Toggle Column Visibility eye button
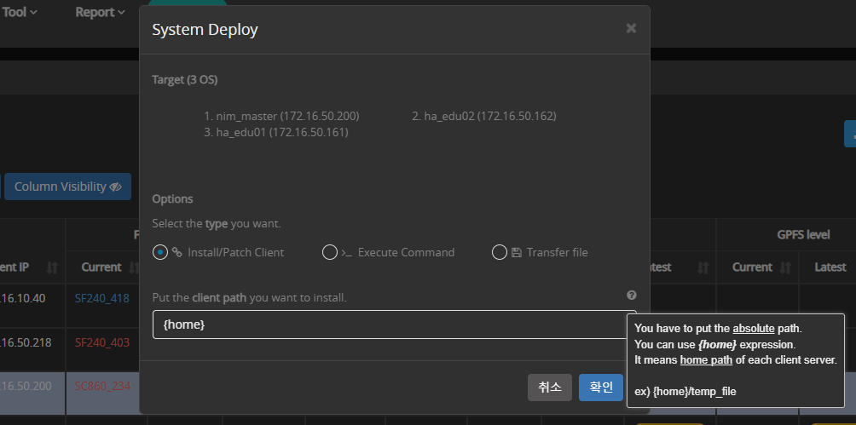 point(67,187)
